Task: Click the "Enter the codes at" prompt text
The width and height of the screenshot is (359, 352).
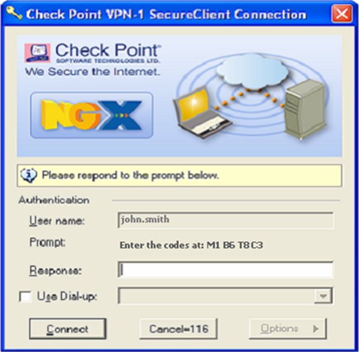Action: (x=191, y=245)
